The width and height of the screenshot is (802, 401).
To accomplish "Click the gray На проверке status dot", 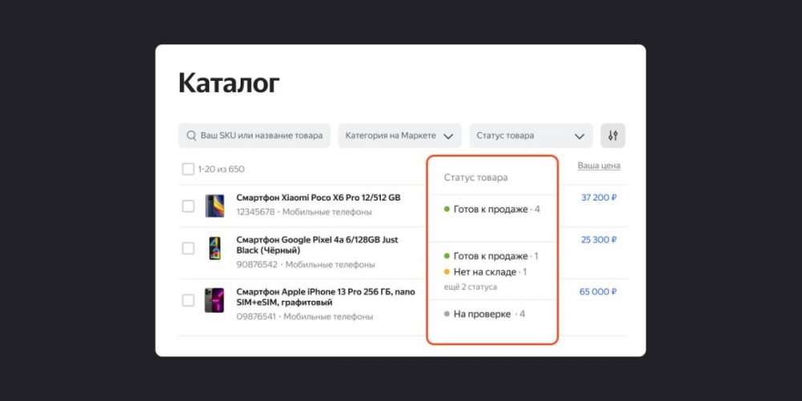I will point(447,314).
